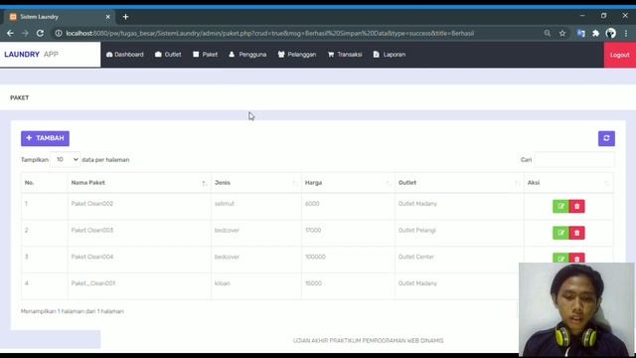The height and width of the screenshot is (358, 636).
Task: Open the Paket menu item
Action: [x=206, y=55]
